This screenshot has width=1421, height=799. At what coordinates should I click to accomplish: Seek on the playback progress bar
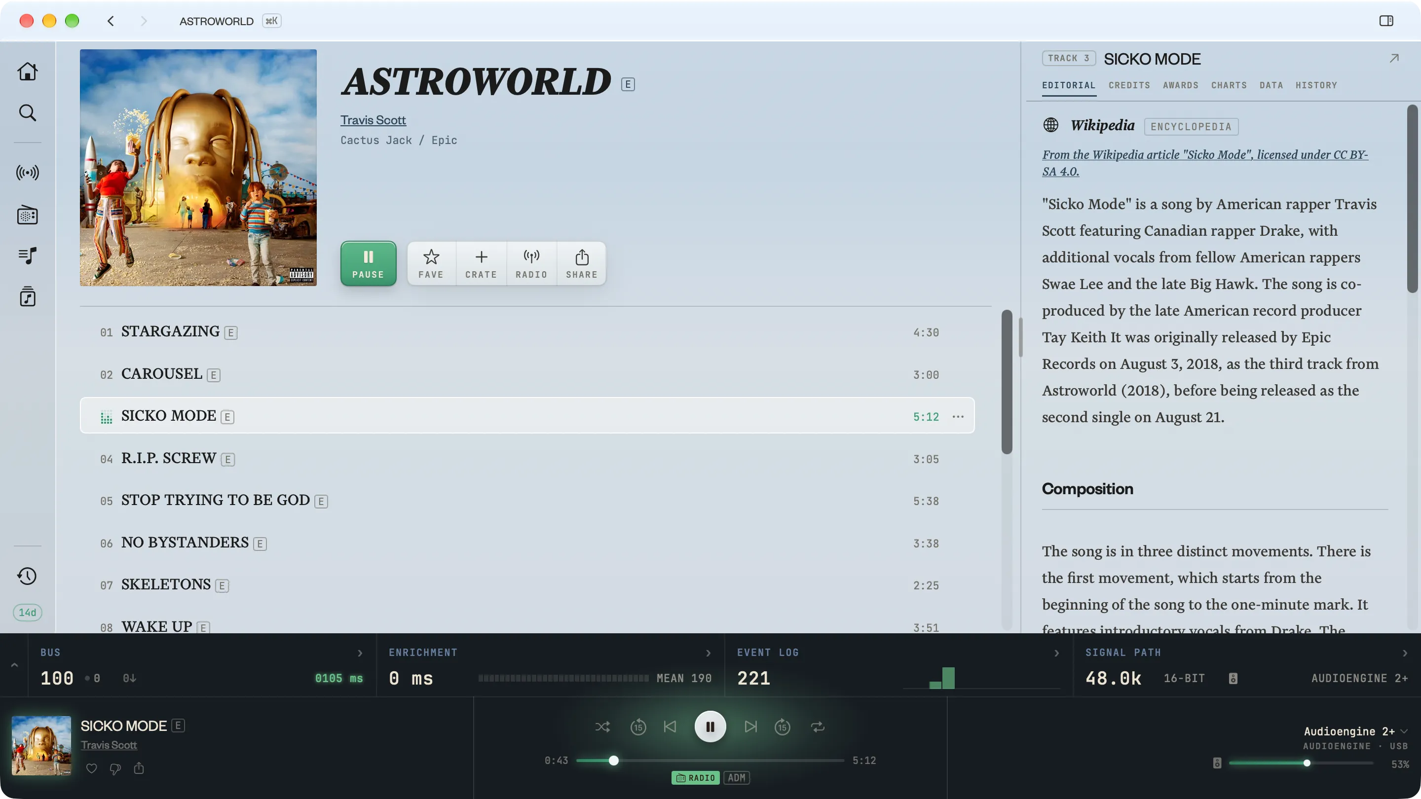pyautogui.click(x=710, y=761)
